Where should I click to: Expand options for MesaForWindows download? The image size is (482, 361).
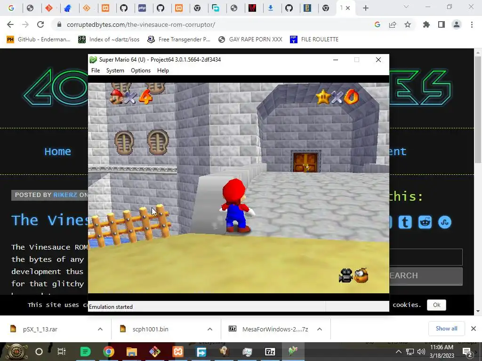click(320, 329)
